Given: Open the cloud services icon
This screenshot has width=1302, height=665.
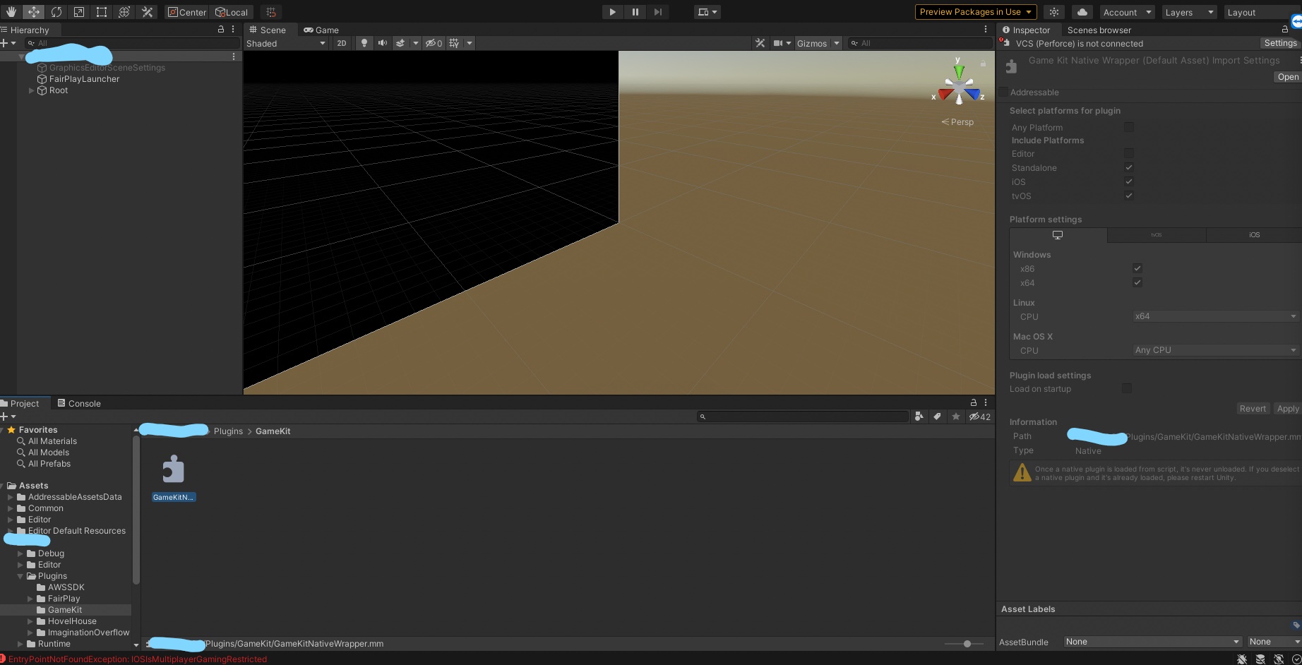Looking at the screenshot, I should coord(1082,12).
